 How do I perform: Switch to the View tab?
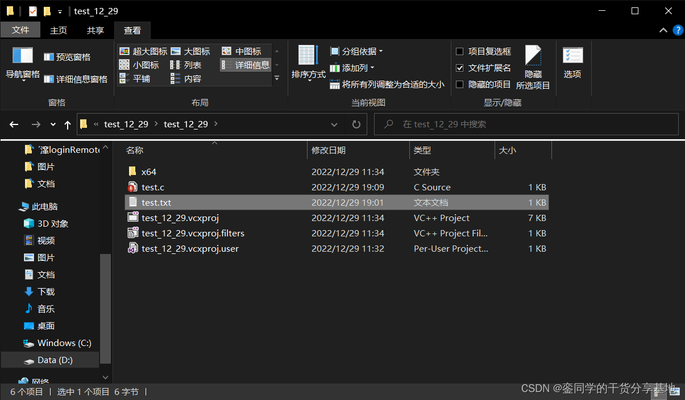click(132, 30)
